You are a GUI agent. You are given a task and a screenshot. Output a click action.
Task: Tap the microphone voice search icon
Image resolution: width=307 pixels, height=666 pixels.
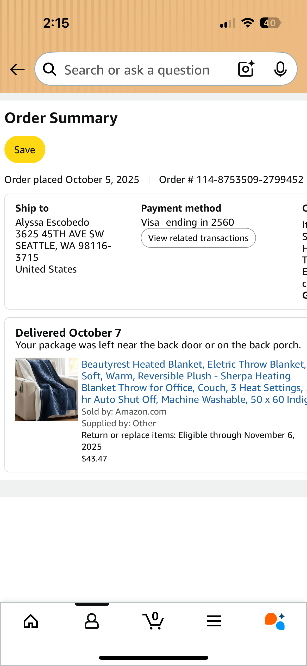pyautogui.click(x=280, y=69)
